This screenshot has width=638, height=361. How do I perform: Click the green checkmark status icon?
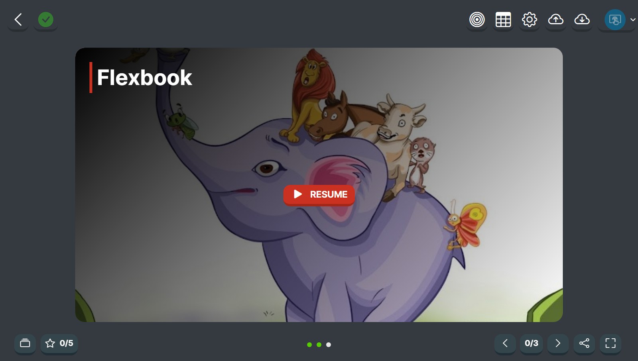pos(46,20)
